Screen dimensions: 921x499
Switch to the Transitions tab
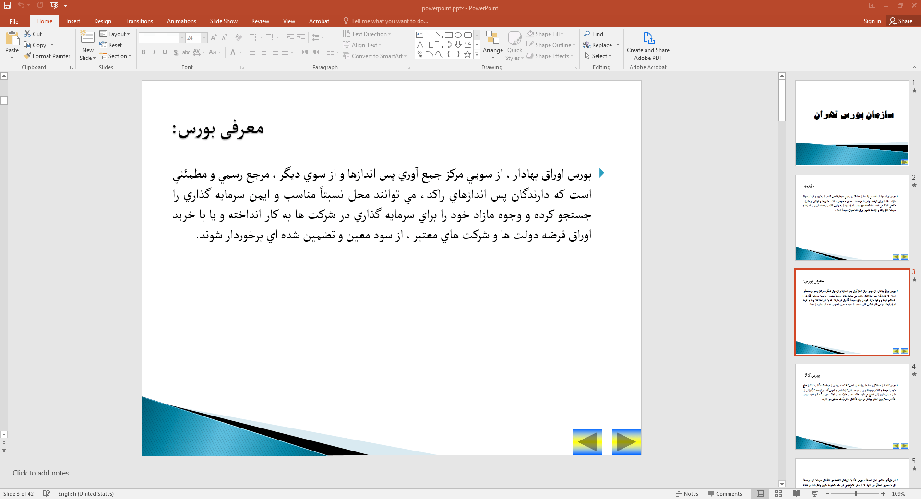(139, 21)
